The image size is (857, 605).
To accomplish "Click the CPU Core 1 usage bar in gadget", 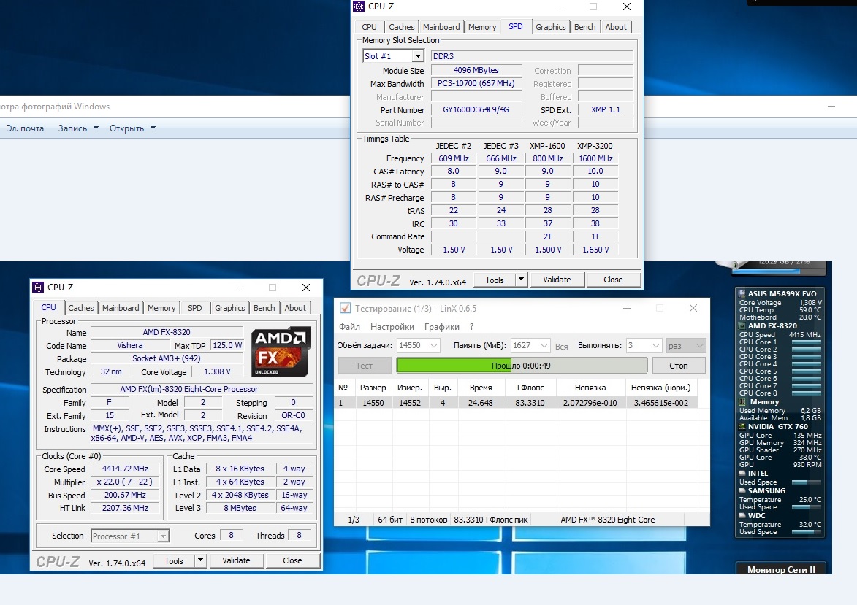I will (x=806, y=342).
